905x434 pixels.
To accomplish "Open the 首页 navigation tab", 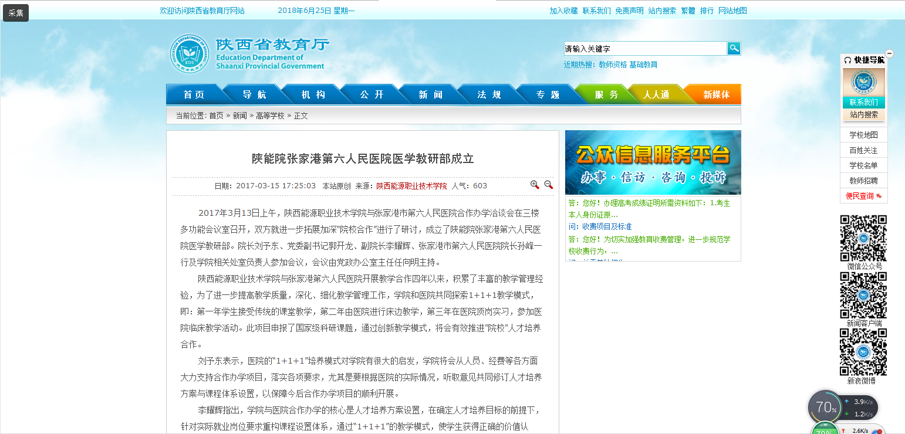I will [x=194, y=94].
